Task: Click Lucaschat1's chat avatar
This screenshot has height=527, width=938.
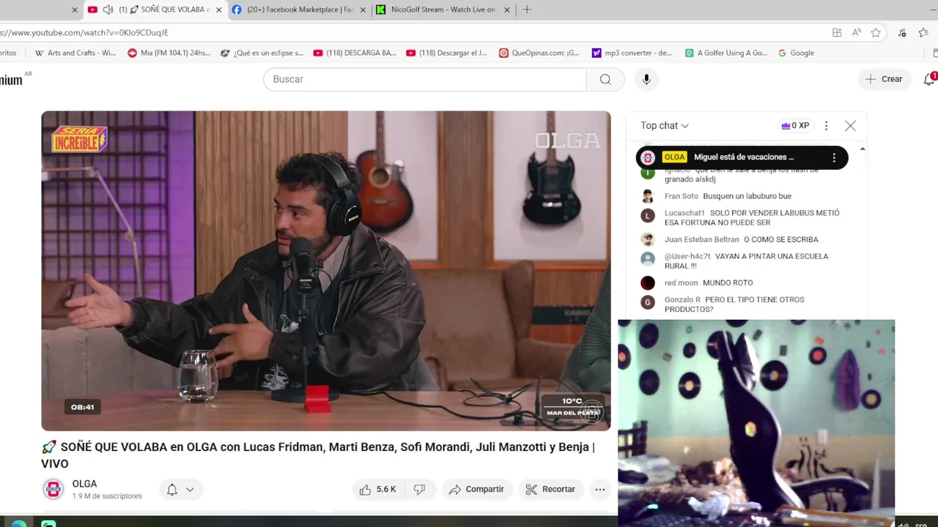Action: pyautogui.click(x=648, y=215)
